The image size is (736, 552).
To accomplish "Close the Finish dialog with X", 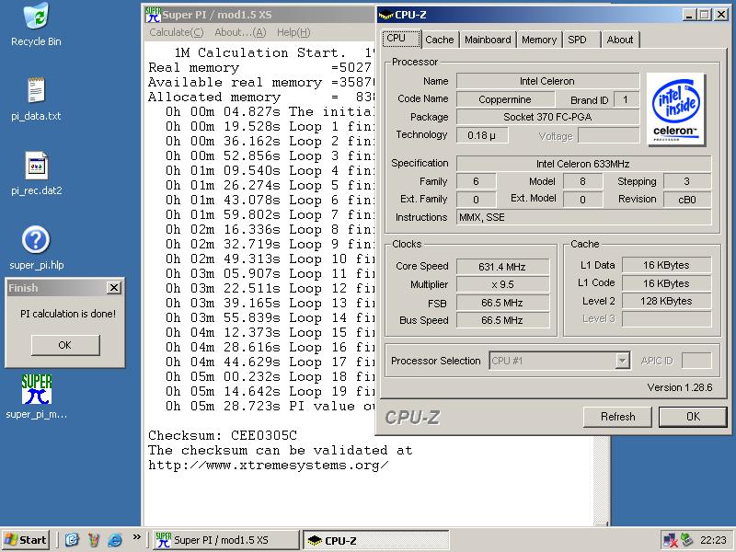I will [x=114, y=287].
